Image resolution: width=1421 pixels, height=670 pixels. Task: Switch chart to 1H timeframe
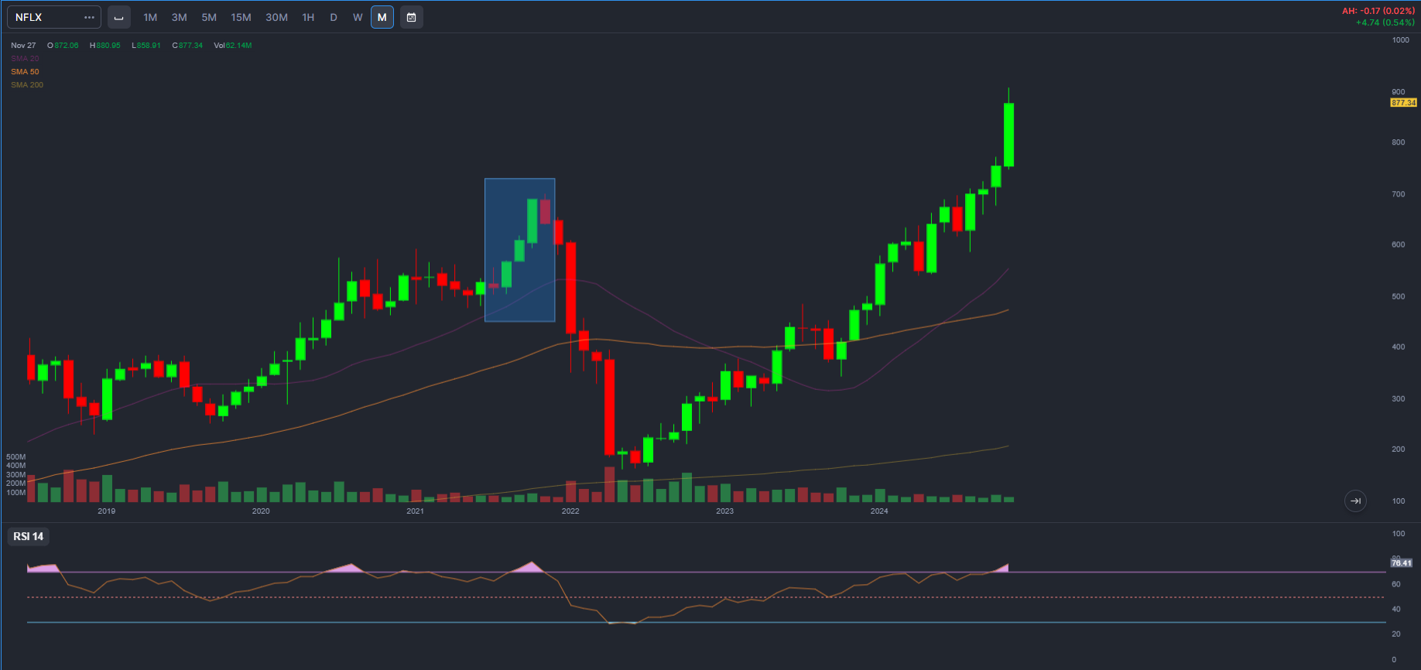pos(308,17)
